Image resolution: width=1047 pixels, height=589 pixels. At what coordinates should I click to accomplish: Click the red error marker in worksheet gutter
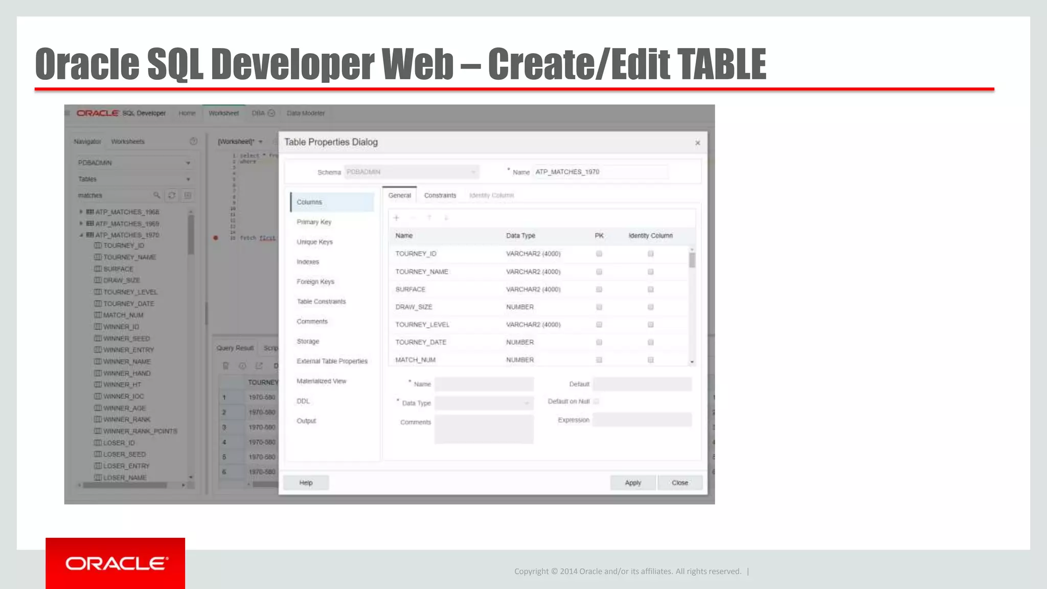(x=216, y=238)
